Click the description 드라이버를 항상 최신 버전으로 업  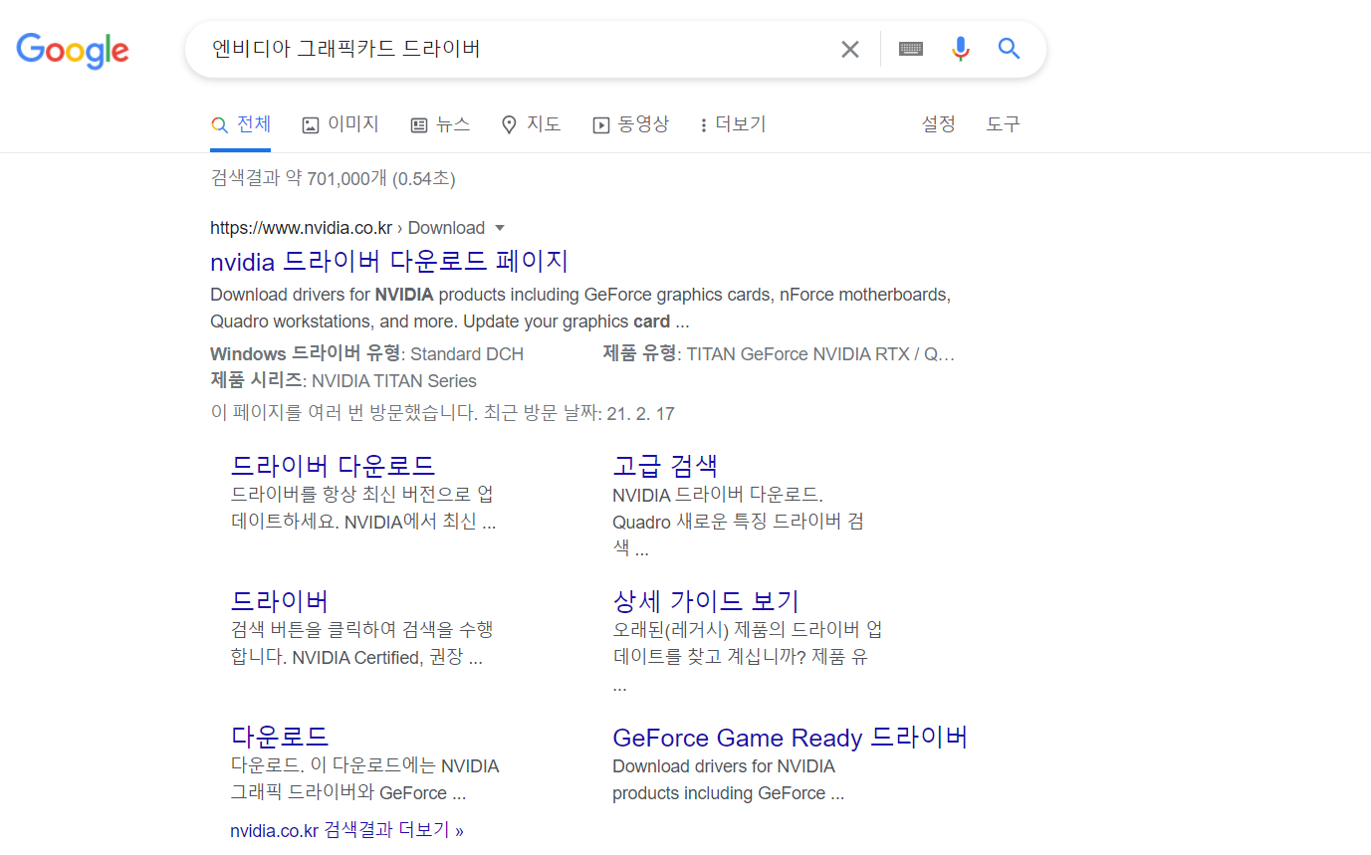[362, 508]
